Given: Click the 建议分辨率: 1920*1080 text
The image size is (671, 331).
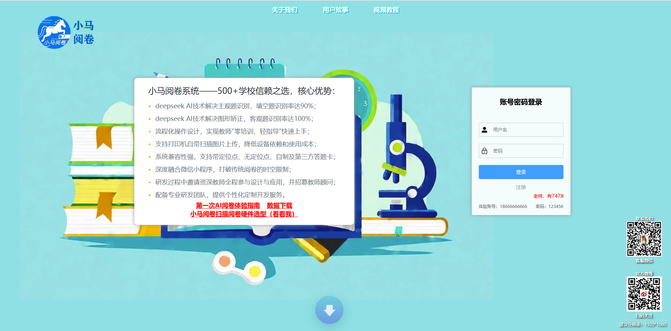Looking at the screenshot, I should [643, 325].
